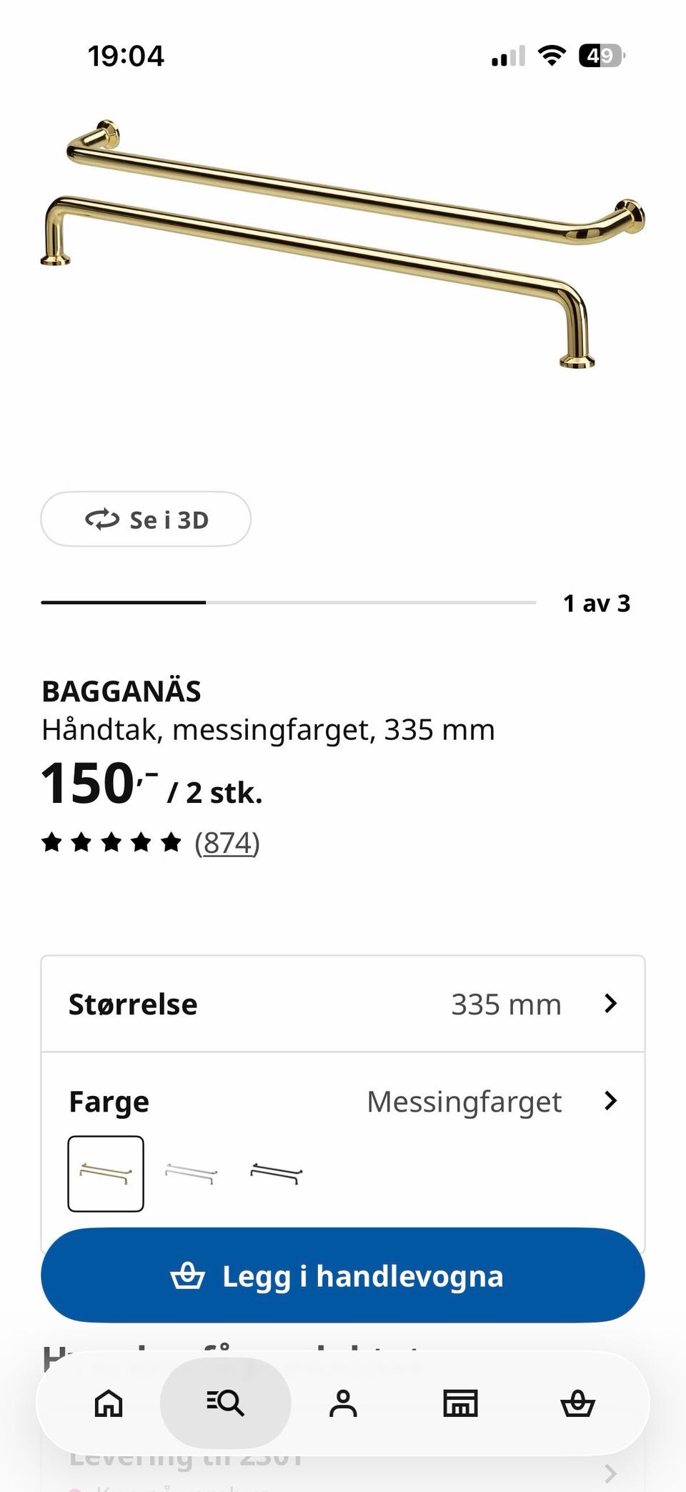Expand the Farge color options chevron

tap(610, 1100)
